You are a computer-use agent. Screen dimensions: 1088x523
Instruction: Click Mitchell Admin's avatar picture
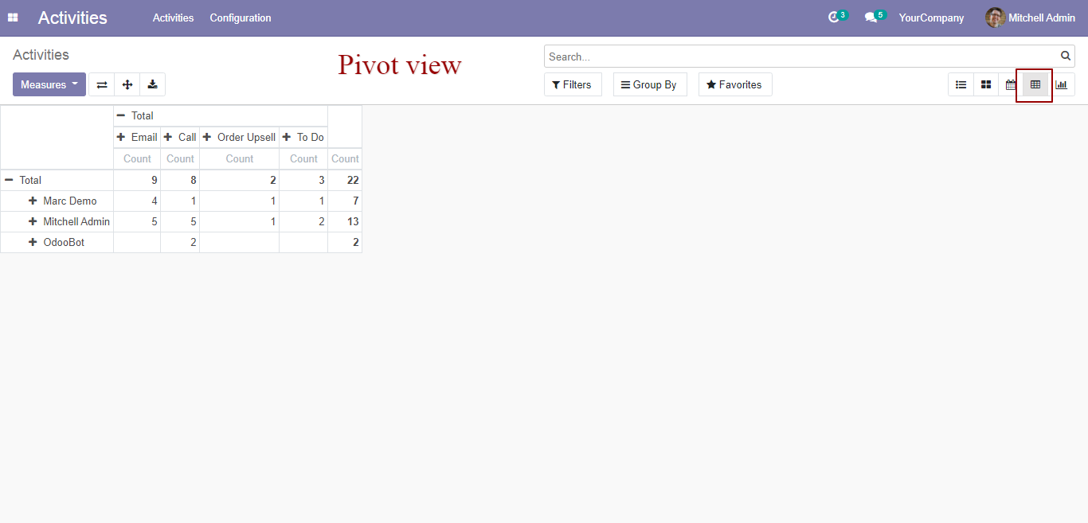[995, 18]
